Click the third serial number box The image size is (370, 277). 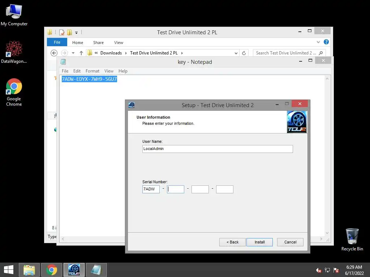(x=200, y=189)
